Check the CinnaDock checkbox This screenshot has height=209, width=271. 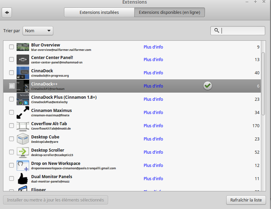(12, 73)
